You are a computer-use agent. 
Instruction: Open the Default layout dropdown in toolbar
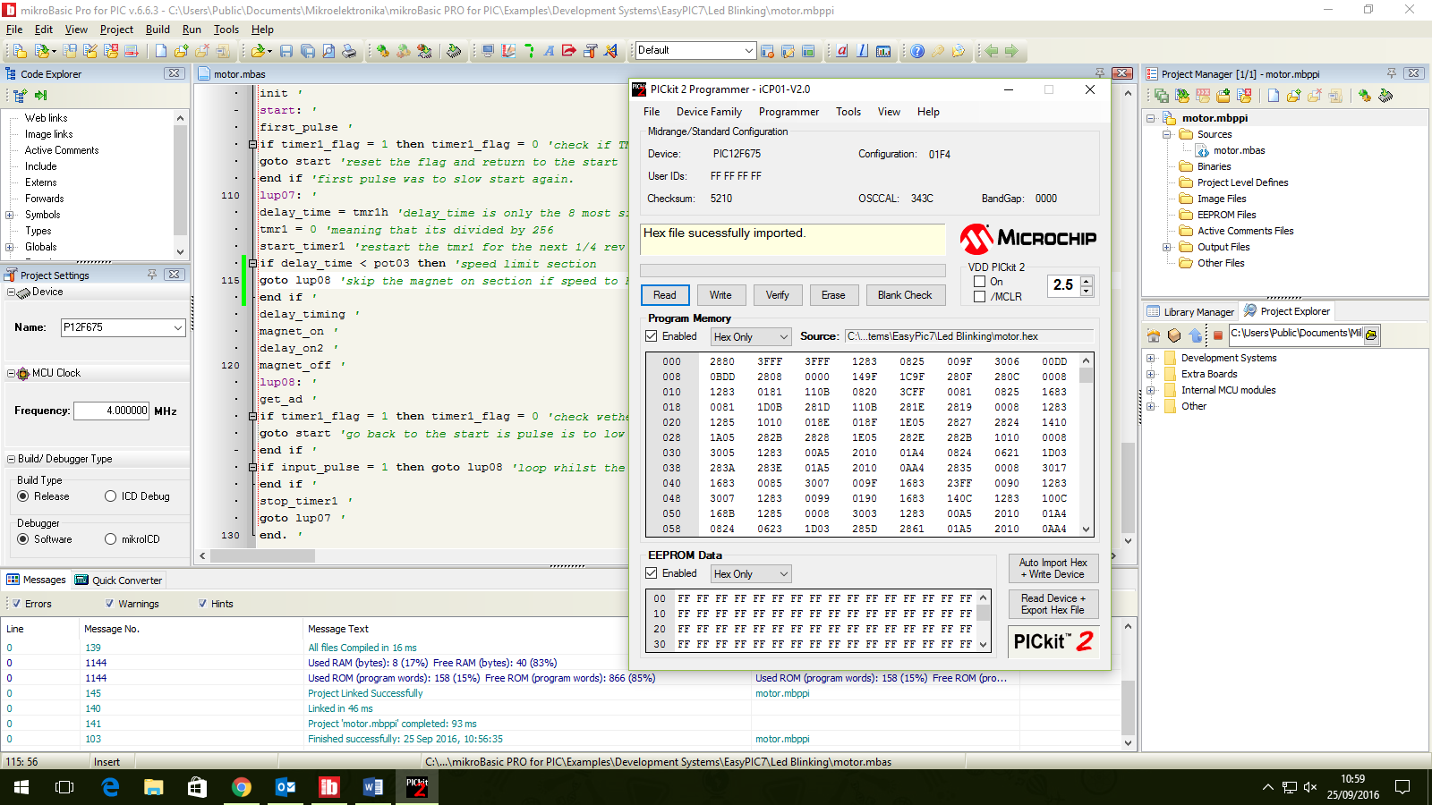(x=695, y=50)
